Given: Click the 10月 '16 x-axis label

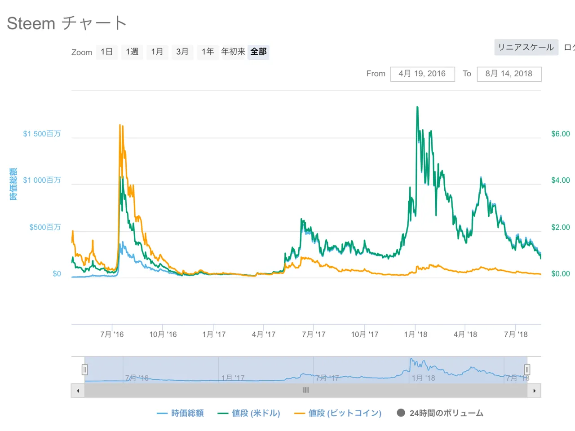Looking at the screenshot, I should 163,334.
